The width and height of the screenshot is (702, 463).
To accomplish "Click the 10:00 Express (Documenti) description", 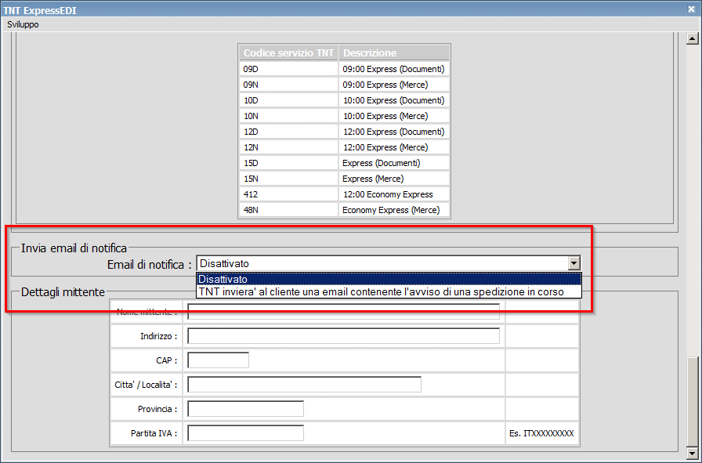I will tap(393, 100).
